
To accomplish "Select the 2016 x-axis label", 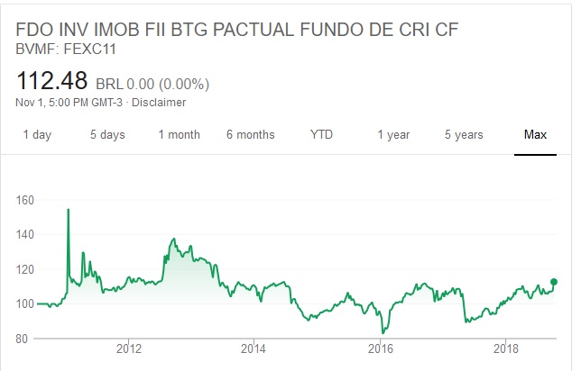I will tap(382, 348).
